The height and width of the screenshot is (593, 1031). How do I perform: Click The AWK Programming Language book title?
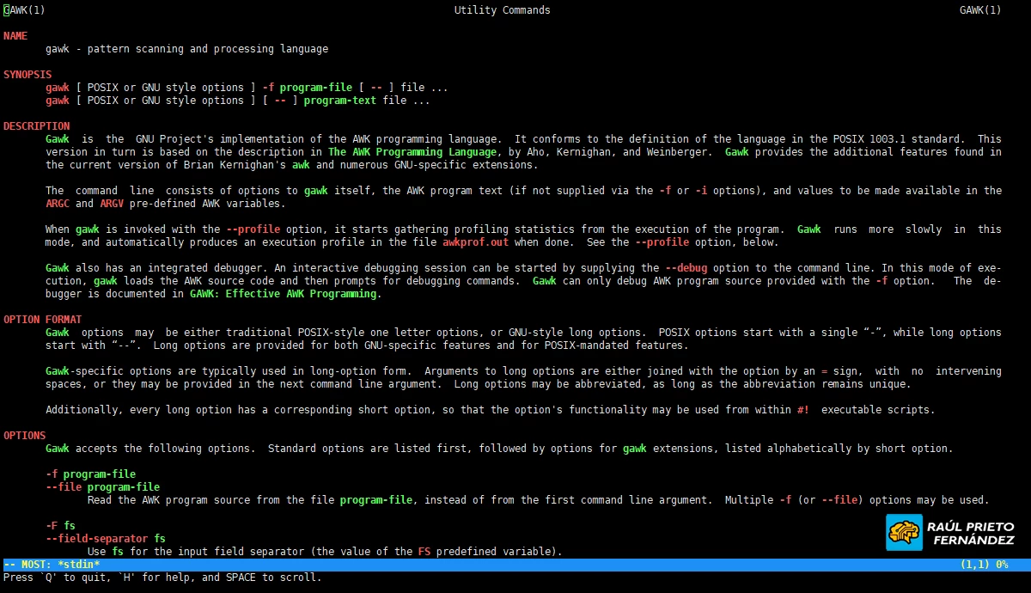coord(412,152)
